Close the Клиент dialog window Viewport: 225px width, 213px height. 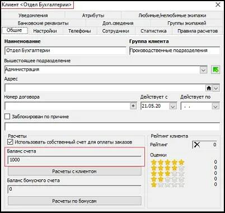(x=218, y=4)
